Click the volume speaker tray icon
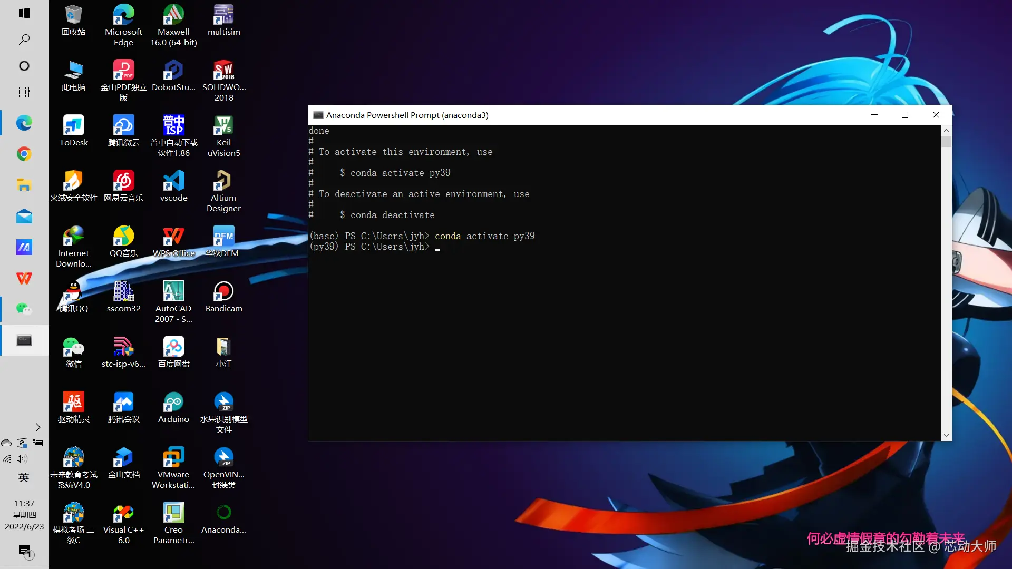This screenshot has width=1012, height=569. [x=22, y=459]
